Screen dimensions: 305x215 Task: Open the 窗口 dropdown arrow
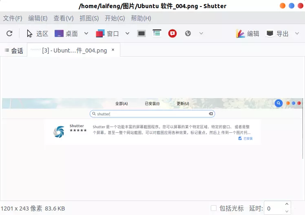pyautogui.click(x=127, y=33)
